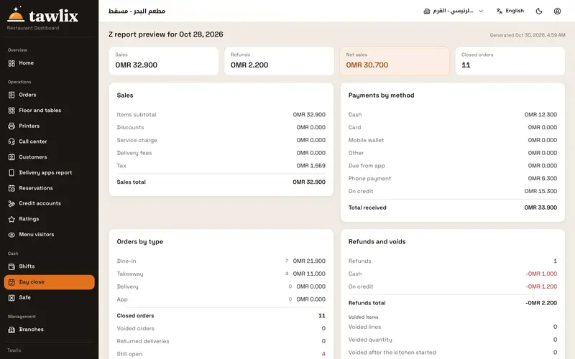Go to Floor and tables
This screenshot has height=359, width=575.
(49, 111)
